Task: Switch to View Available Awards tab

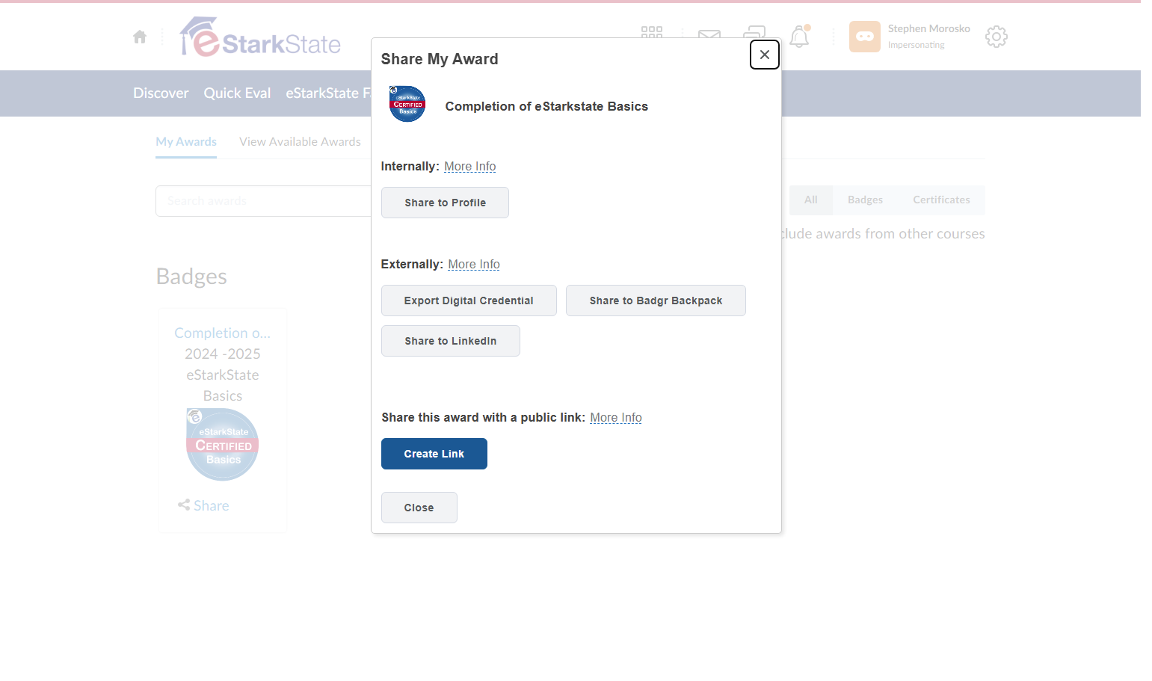Action: click(300, 141)
